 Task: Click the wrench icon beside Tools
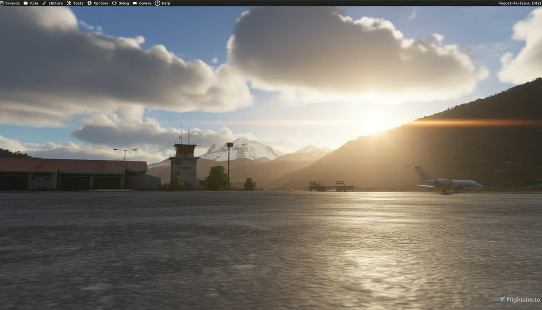69,3
